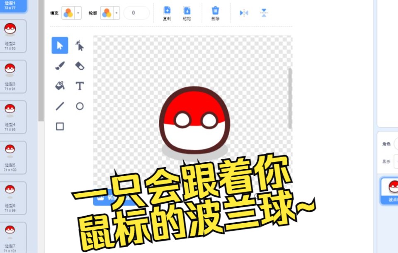This screenshot has width=398, height=253.
Task: Flip the costume vertically
Action: (x=264, y=13)
